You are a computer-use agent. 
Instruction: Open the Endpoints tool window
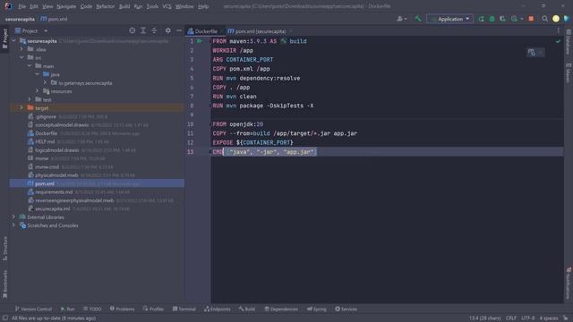tap(217, 309)
